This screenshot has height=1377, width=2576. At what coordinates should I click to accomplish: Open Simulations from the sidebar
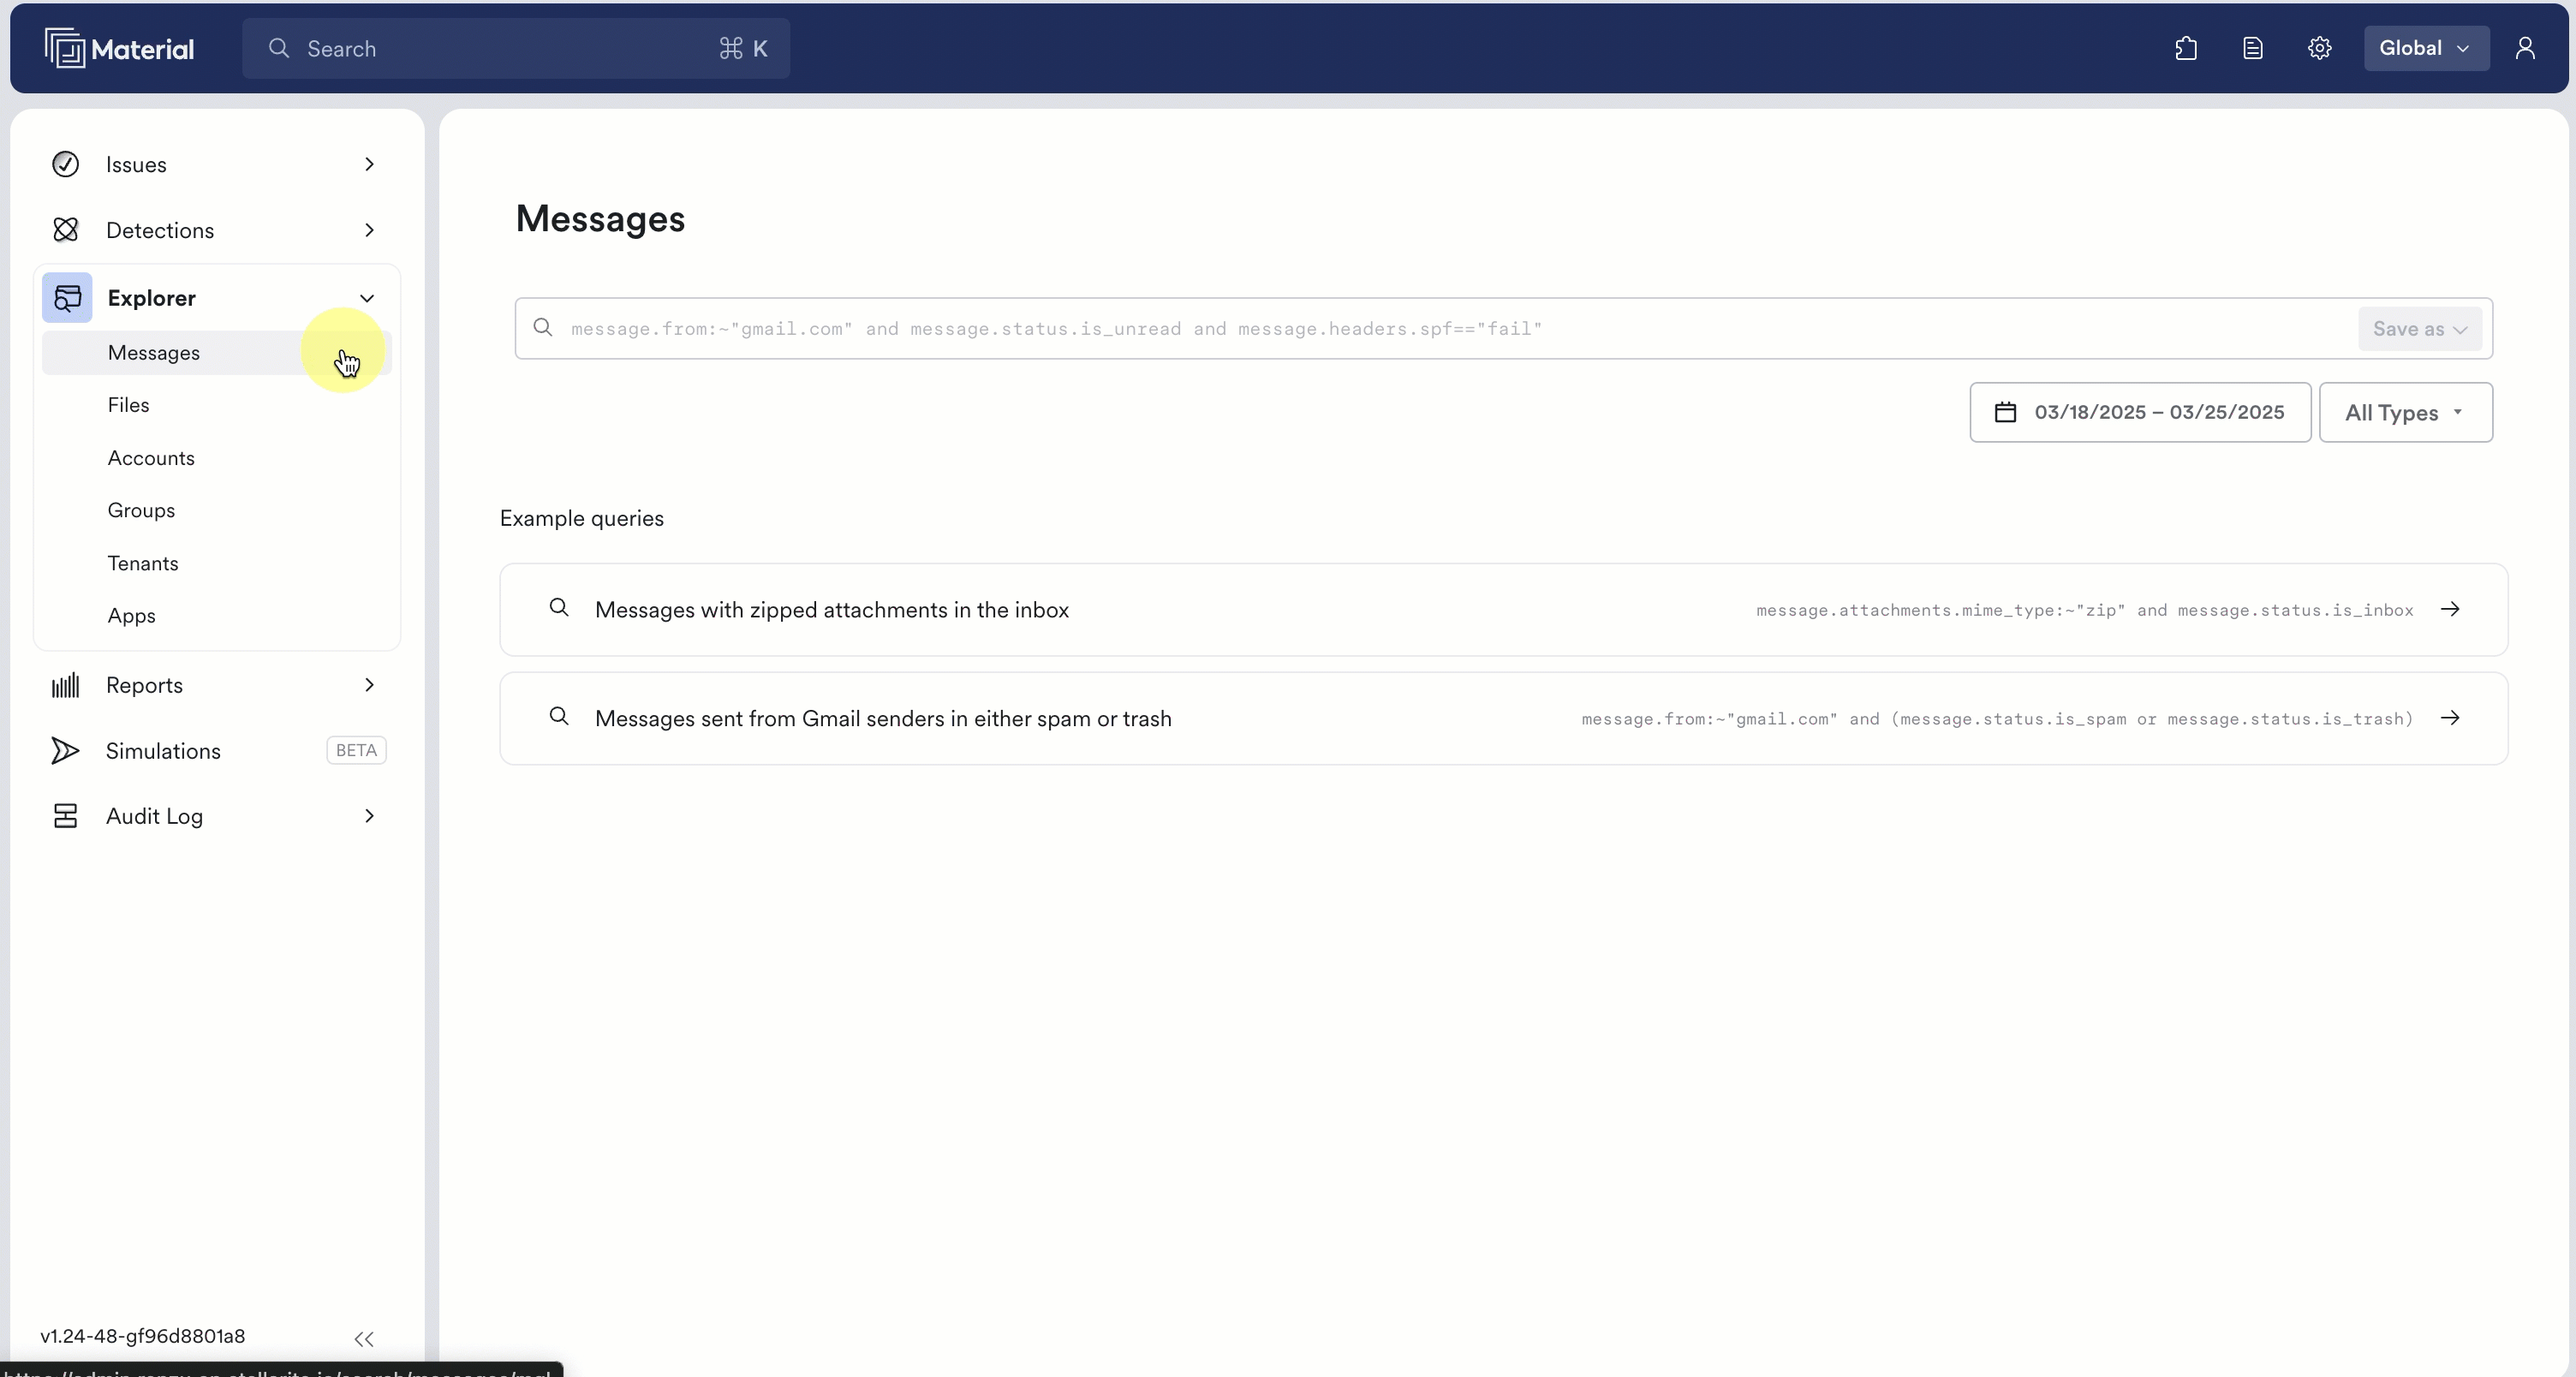coord(163,751)
